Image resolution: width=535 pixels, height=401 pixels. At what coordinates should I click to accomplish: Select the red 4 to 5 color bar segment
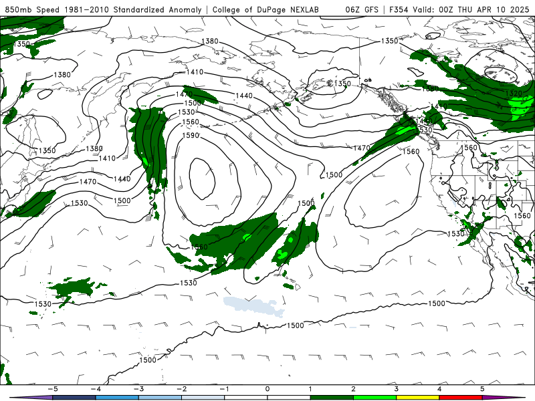[461, 398]
